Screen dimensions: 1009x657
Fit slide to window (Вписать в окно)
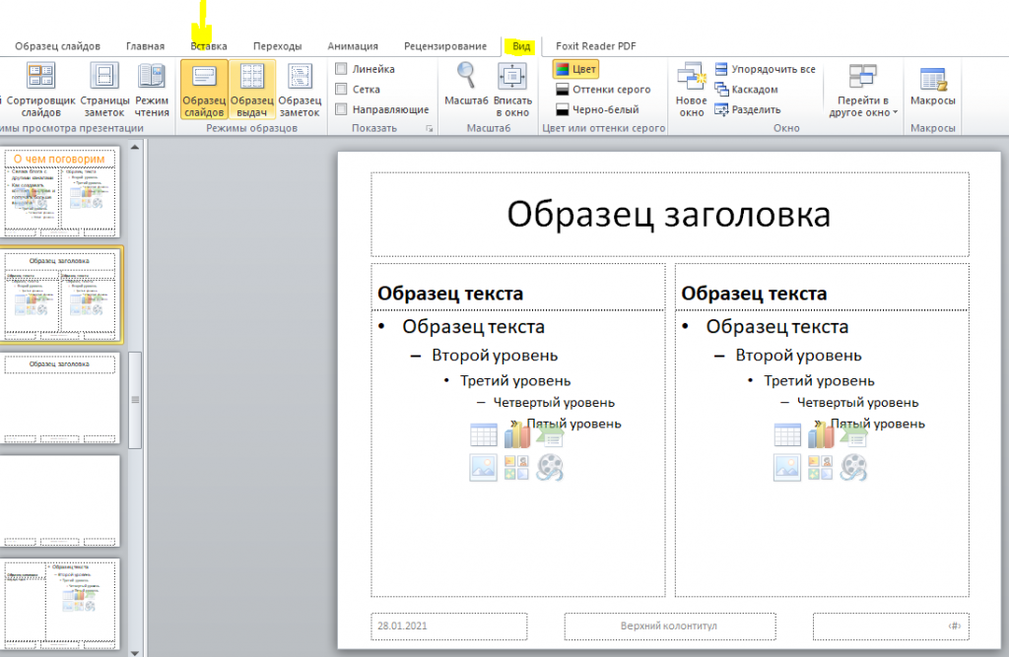point(512,90)
